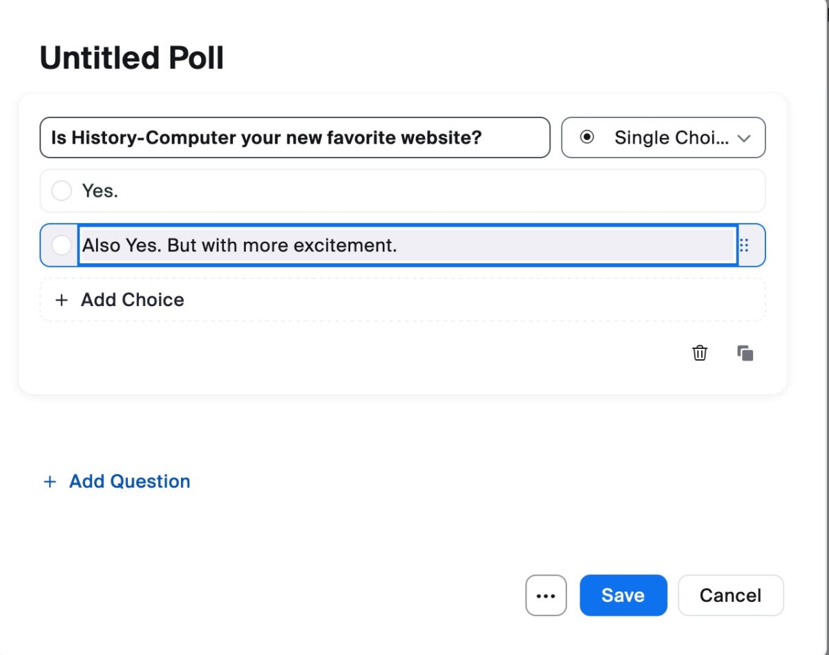Open the Single Choice question type dropdown
This screenshot has width=829, height=655.
pyautogui.click(x=663, y=137)
